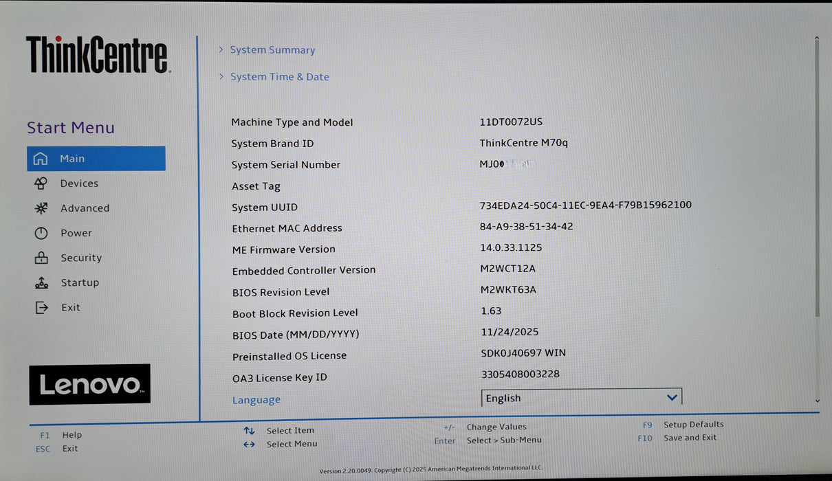Click the System Serial Number label
Screen dimensions: 832x481
[x=286, y=165]
